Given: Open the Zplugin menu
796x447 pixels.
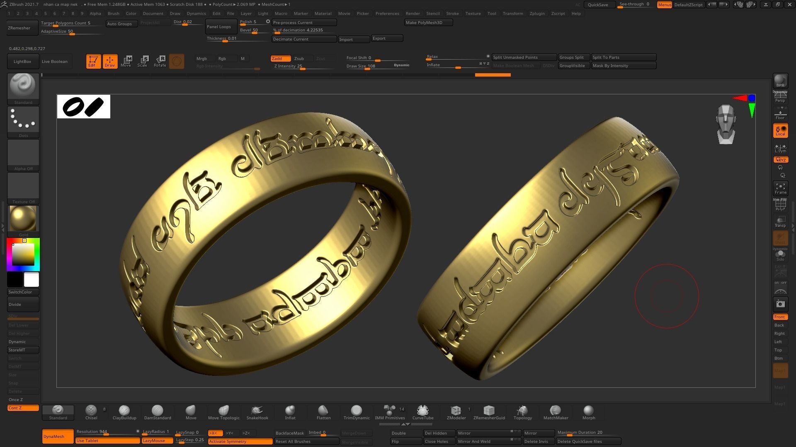Looking at the screenshot, I should tap(537, 14).
